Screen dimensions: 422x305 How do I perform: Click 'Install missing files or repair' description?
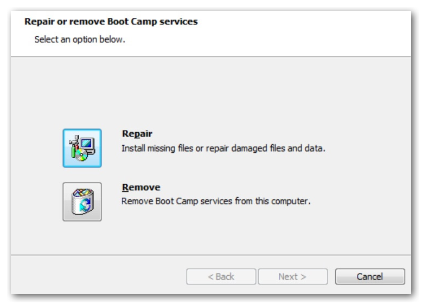click(175, 148)
